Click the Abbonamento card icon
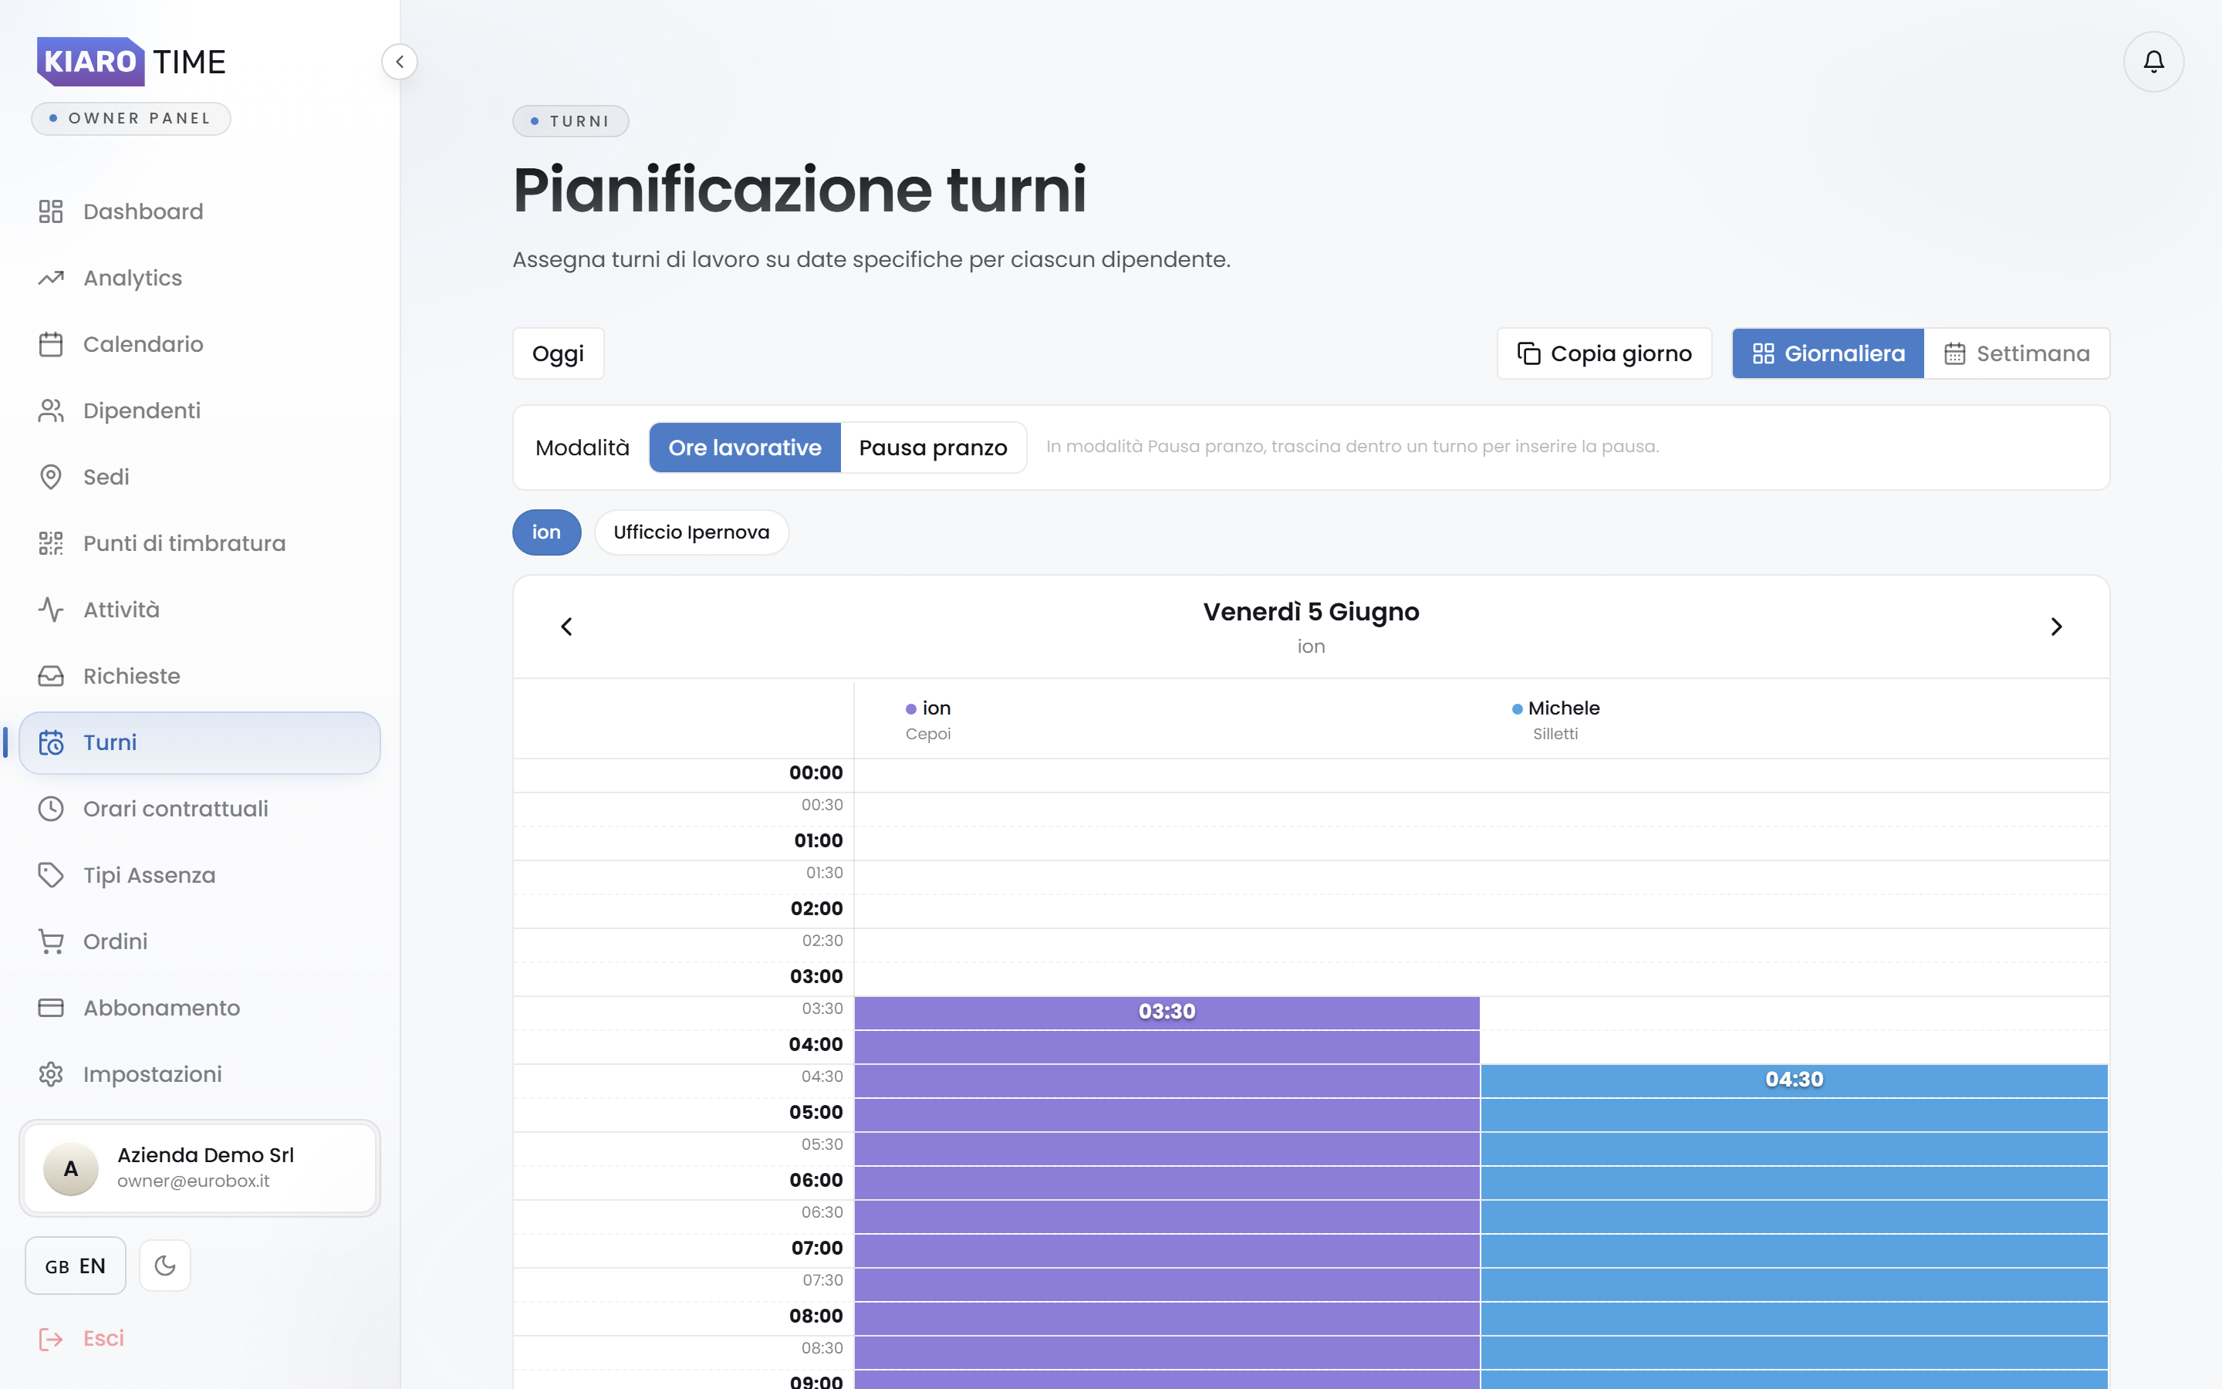The image size is (2222, 1389). 50,1008
